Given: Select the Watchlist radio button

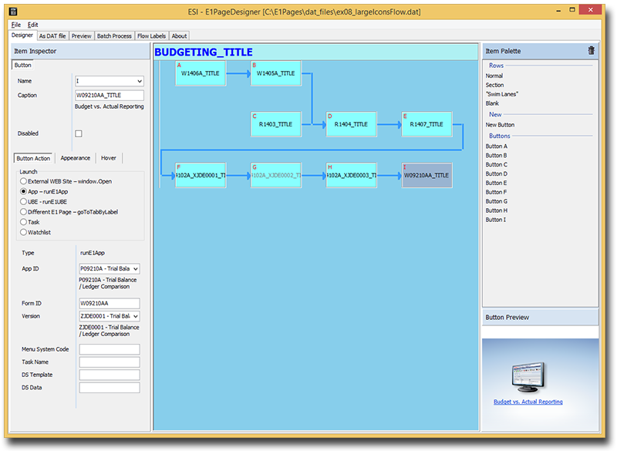Looking at the screenshot, I should 35,232.
